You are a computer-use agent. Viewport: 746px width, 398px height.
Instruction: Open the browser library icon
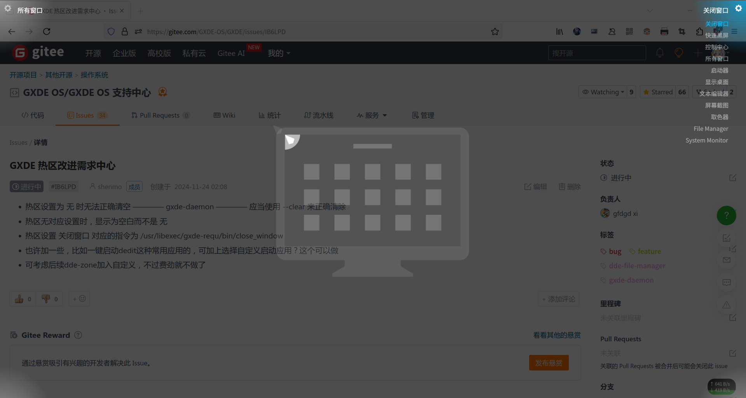pyautogui.click(x=559, y=31)
